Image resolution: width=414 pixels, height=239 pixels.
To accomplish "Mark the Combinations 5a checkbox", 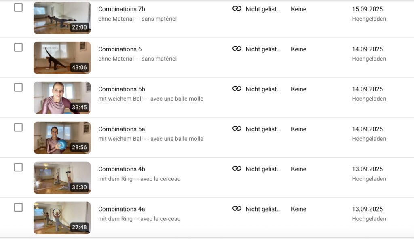I will pos(18,127).
